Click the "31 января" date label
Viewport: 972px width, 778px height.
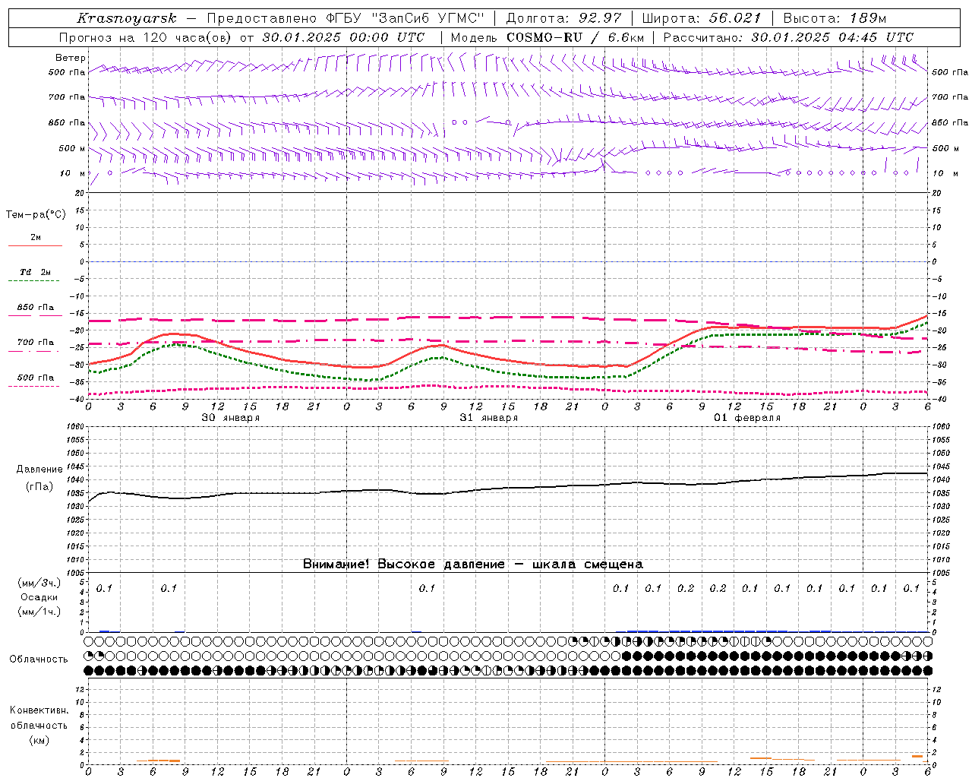489,418
